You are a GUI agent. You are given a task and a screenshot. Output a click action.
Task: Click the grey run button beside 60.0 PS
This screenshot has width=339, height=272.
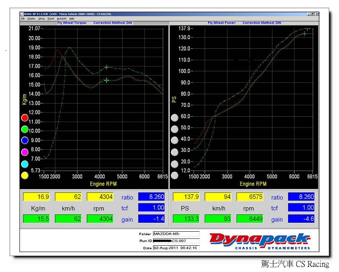coord(175,118)
